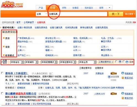Click the 工商注册年份 column header
The height and width of the screenshot is (107, 137).
85,68
